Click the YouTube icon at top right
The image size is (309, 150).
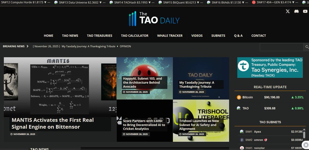click(x=305, y=11)
